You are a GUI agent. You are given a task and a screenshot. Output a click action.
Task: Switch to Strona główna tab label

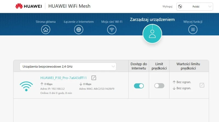46,22
